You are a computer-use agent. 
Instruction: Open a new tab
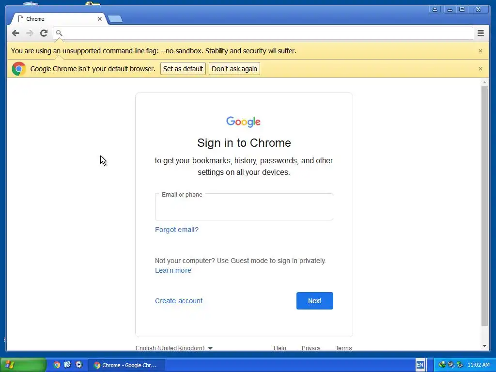[115, 19]
